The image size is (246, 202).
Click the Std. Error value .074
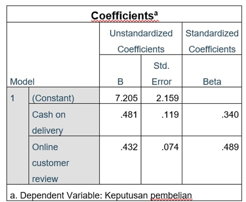170,147
